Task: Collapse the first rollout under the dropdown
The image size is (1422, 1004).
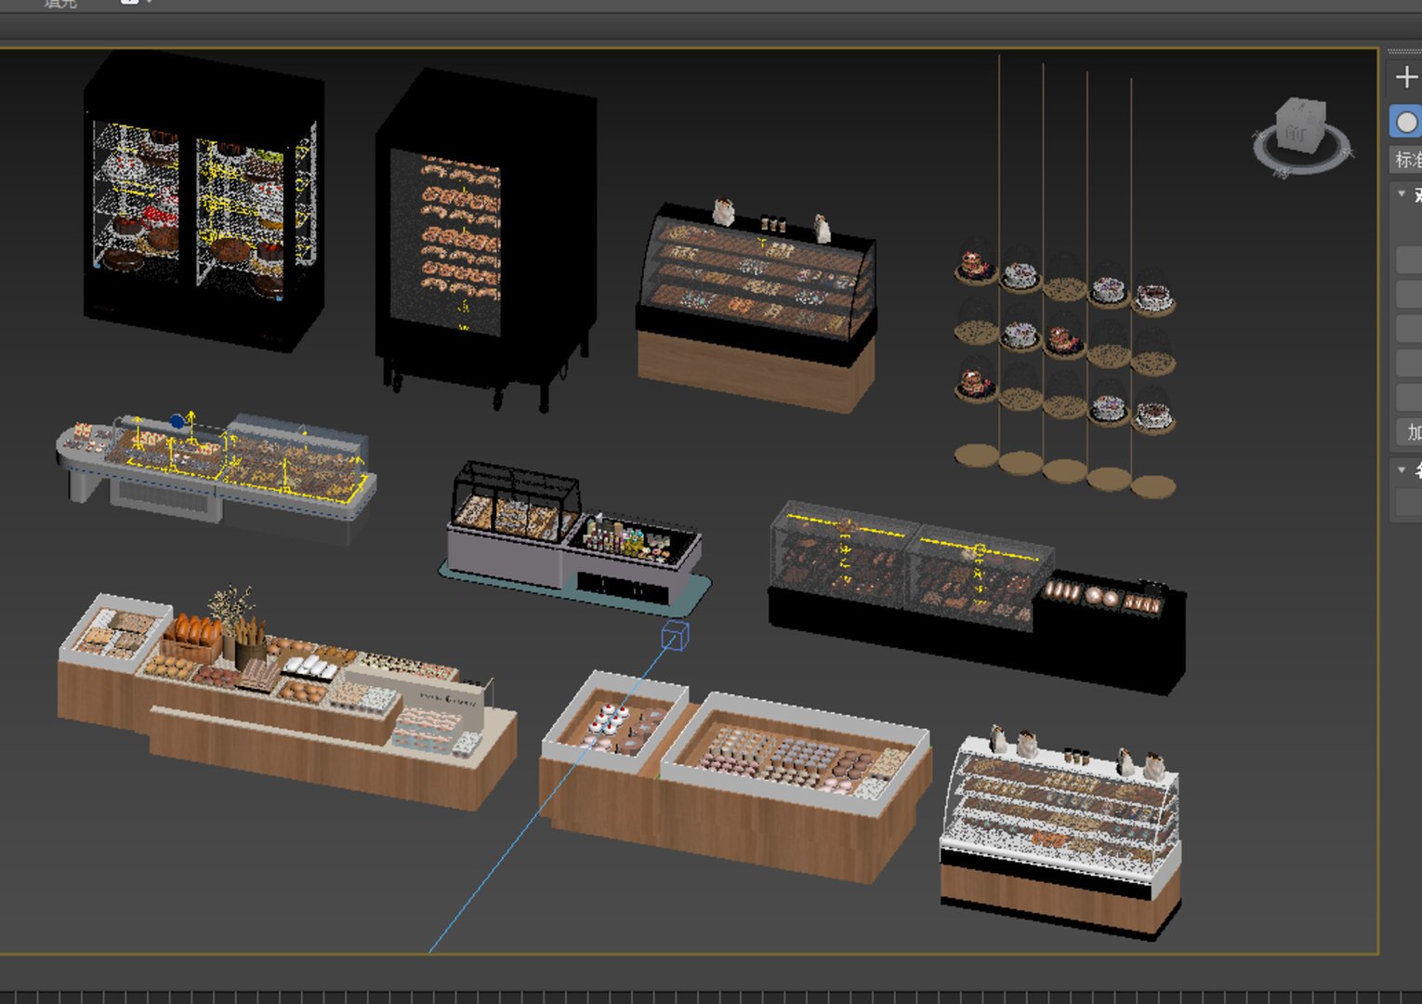Action: [1402, 193]
